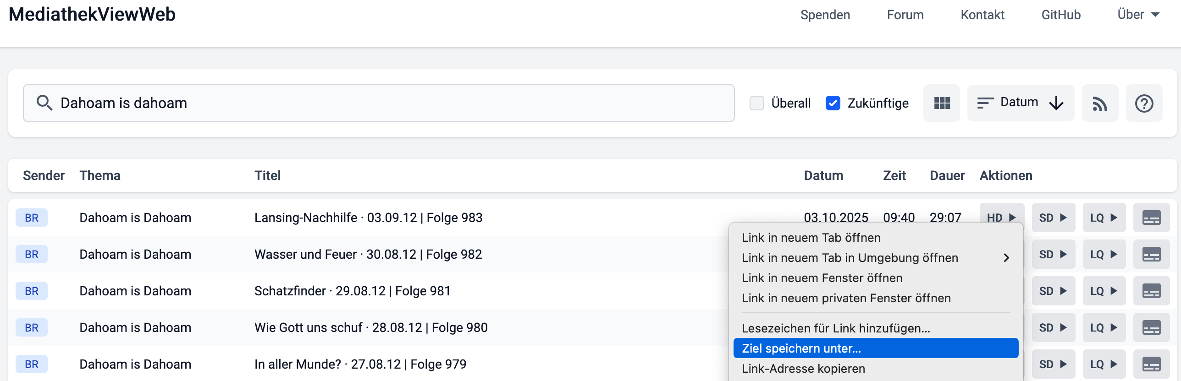Image resolution: width=1181 pixels, height=381 pixels.
Task: Click the 03.10.2025 date cell
Action: pyautogui.click(x=836, y=217)
